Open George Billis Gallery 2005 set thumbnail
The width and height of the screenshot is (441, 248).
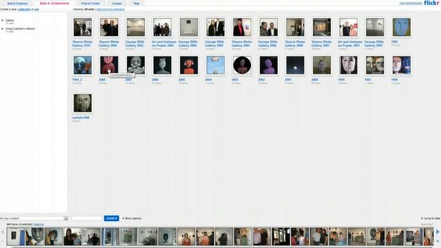coord(216,28)
